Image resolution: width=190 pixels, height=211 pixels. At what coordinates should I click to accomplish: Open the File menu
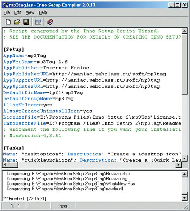pyautogui.click(x=7, y=13)
